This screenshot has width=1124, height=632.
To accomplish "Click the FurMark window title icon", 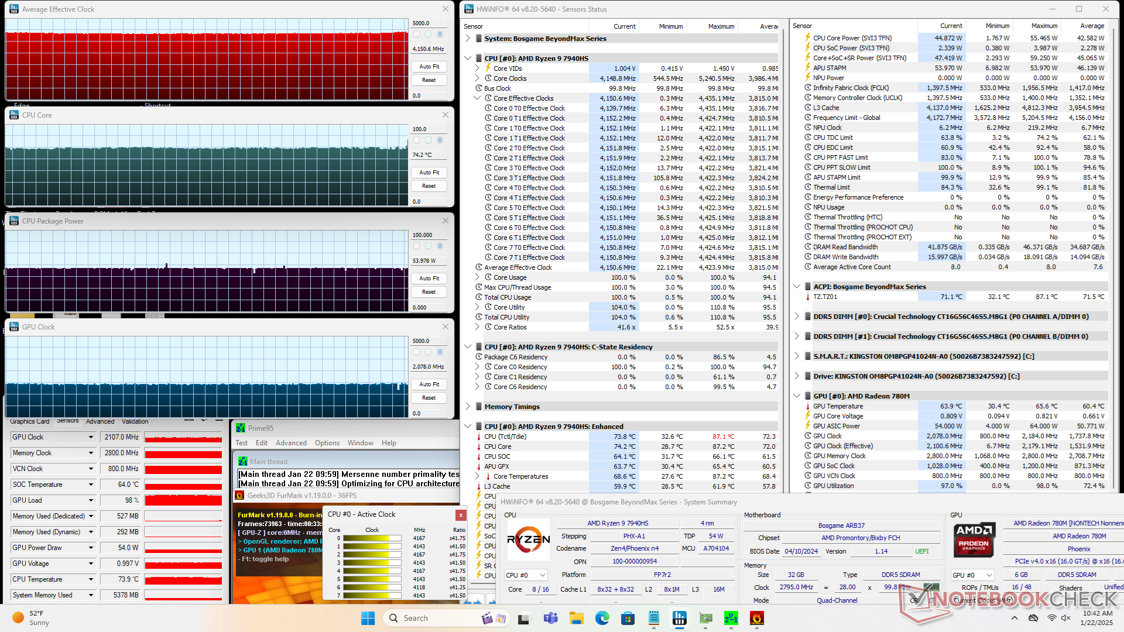I will tap(239, 496).
